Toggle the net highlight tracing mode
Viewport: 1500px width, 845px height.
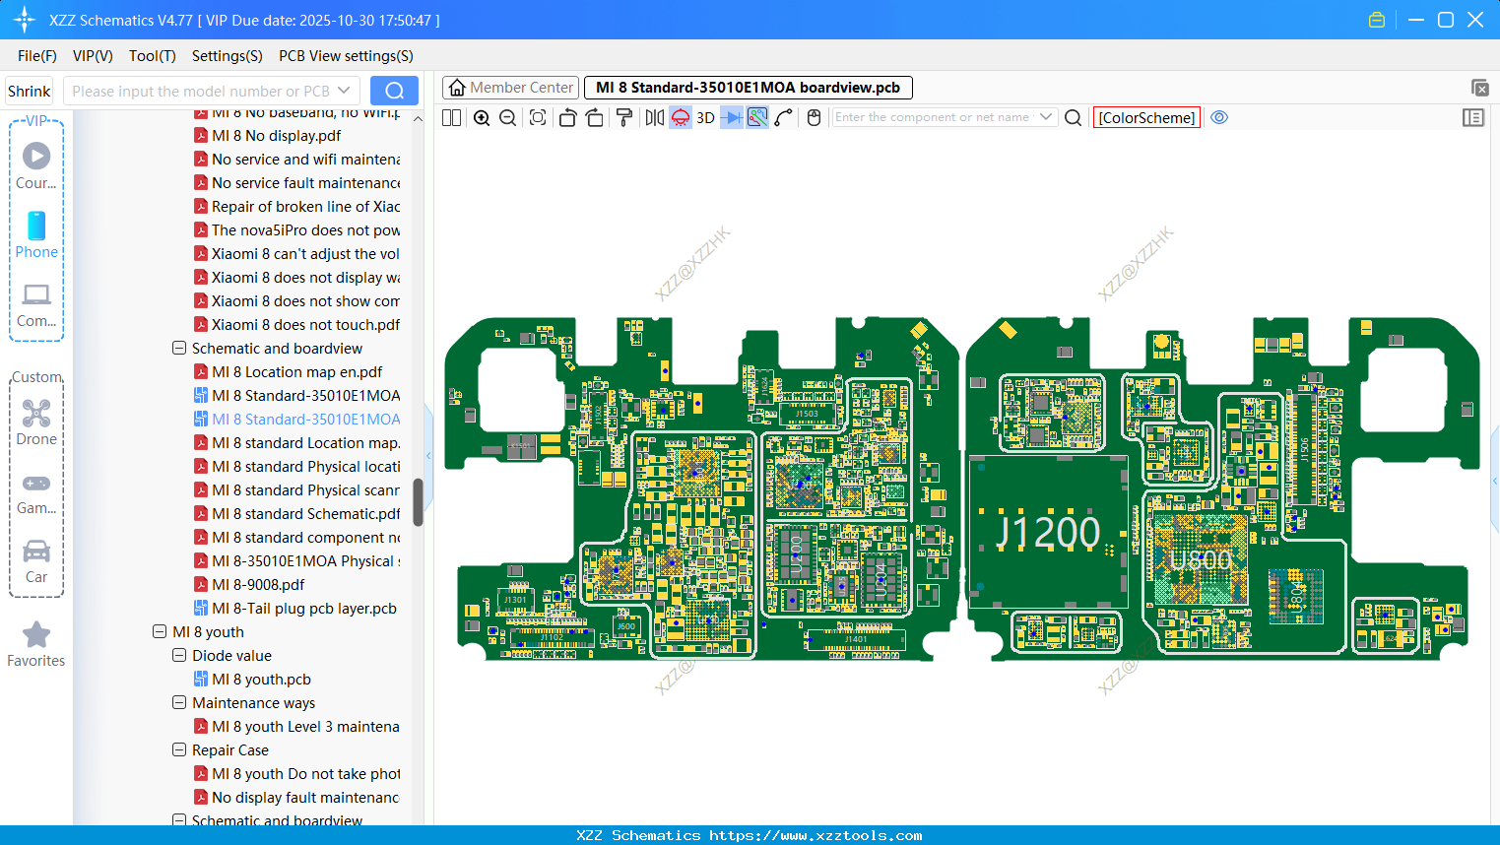[756, 117]
